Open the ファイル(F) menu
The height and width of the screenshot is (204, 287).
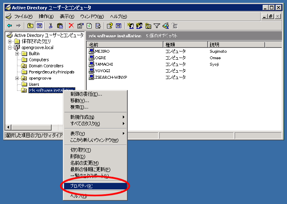click(x=23, y=17)
